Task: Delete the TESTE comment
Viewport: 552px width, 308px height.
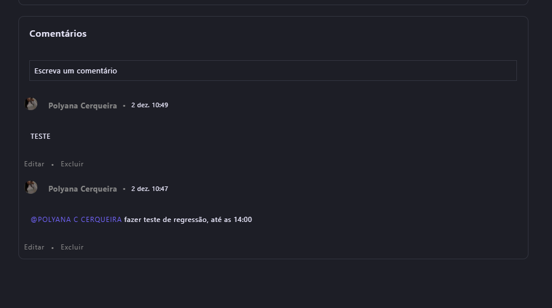Action: pos(72,164)
